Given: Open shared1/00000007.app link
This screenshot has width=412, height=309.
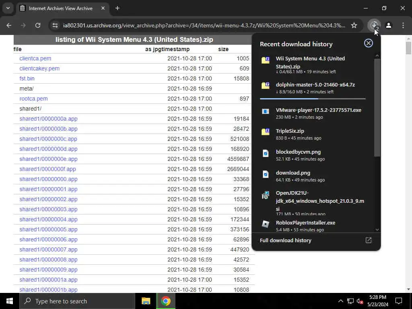Looking at the screenshot, I should coord(48,249).
